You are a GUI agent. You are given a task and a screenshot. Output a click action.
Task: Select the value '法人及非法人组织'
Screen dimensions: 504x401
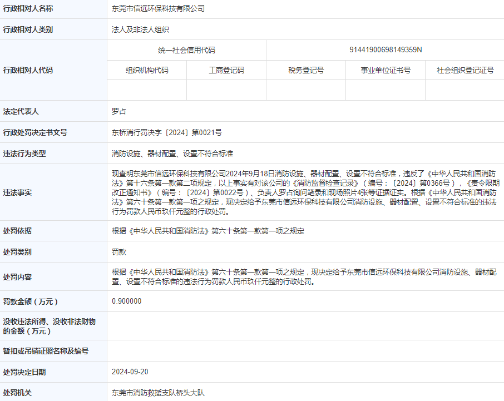pos(141,29)
